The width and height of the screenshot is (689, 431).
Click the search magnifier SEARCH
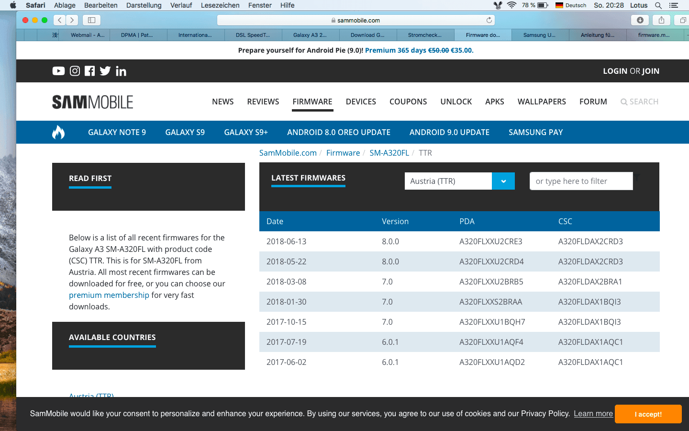[x=639, y=102]
